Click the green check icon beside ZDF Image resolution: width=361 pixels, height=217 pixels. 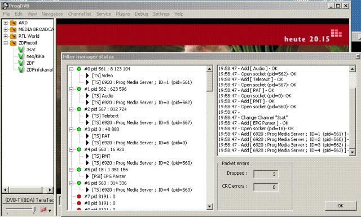[21, 63]
